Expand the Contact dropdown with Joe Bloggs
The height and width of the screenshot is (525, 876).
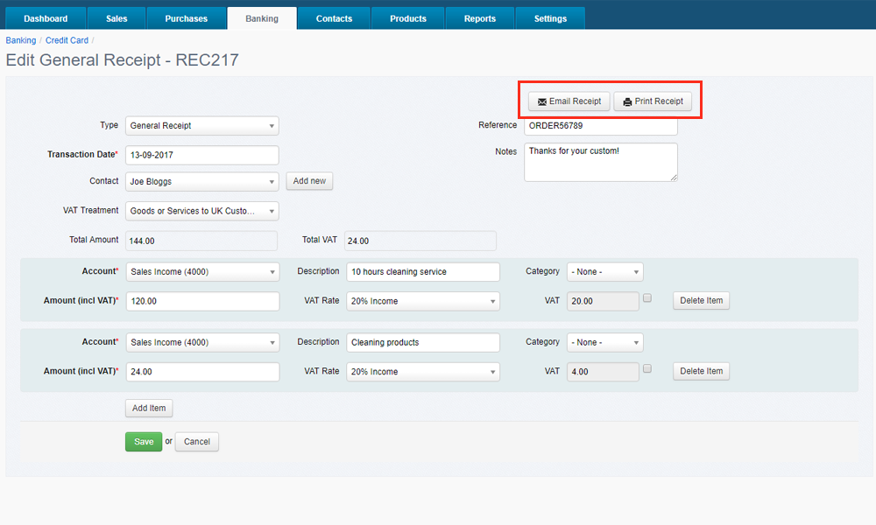pyautogui.click(x=202, y=182)
